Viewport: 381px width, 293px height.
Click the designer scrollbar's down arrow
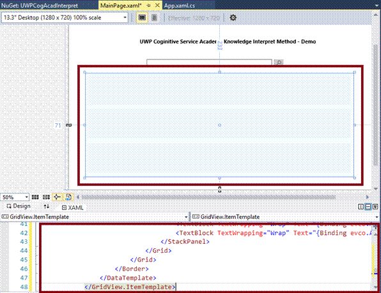(376, 189)
